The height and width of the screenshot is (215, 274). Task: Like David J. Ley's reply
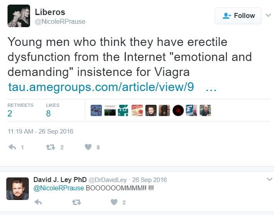114,202
